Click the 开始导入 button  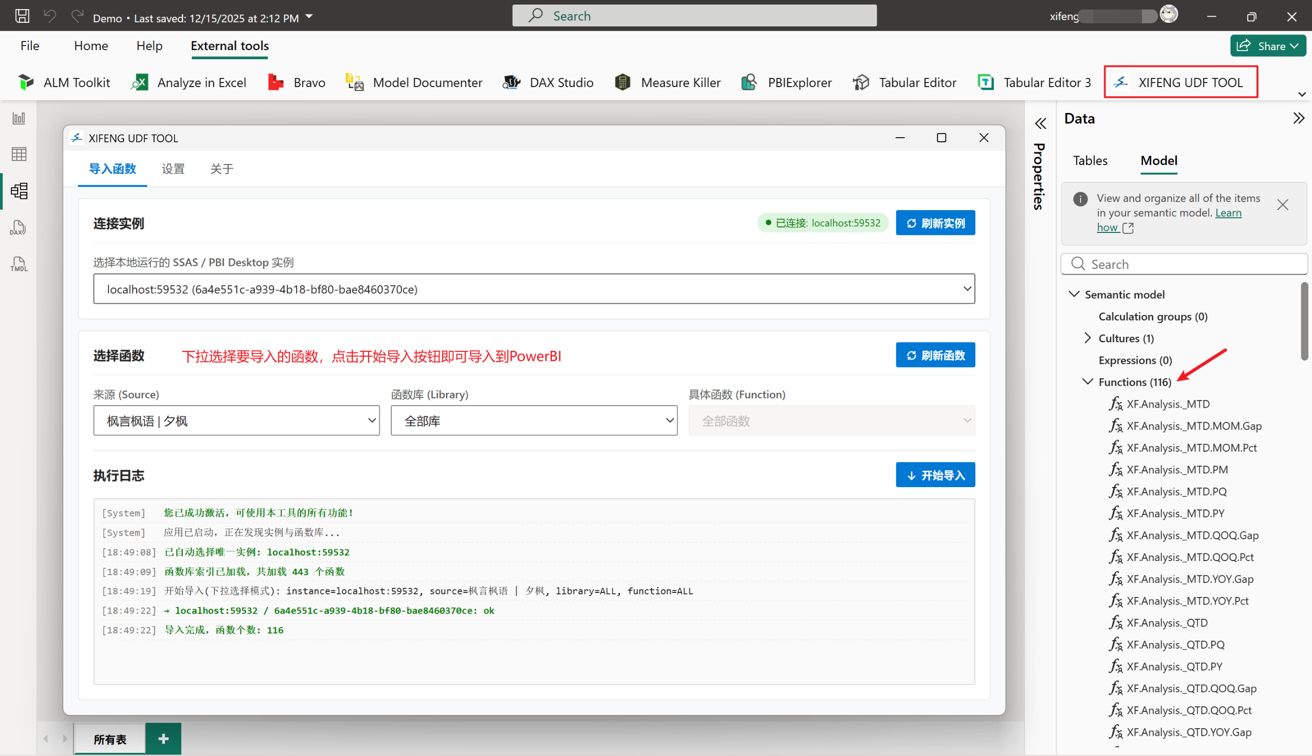point(935,475)
